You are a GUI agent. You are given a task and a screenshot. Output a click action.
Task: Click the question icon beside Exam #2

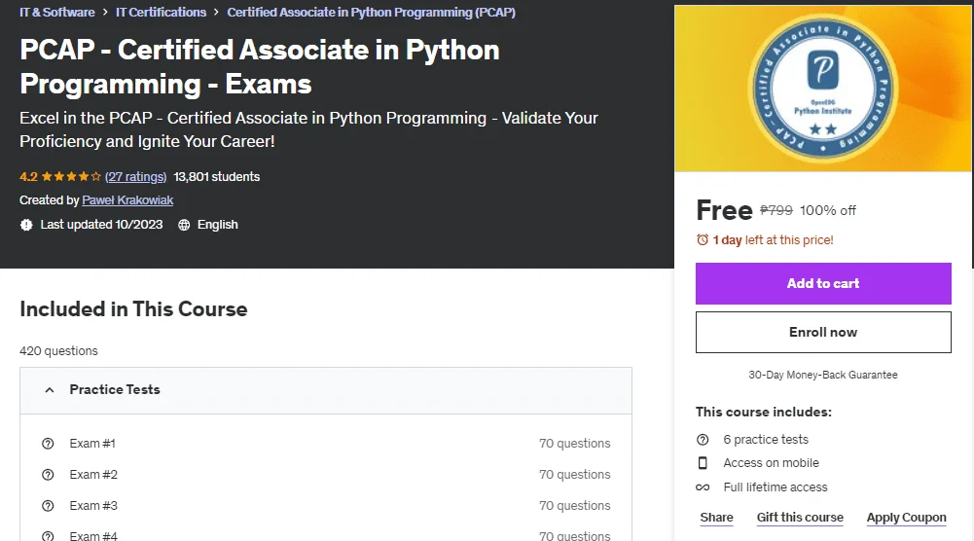[48, 475]
